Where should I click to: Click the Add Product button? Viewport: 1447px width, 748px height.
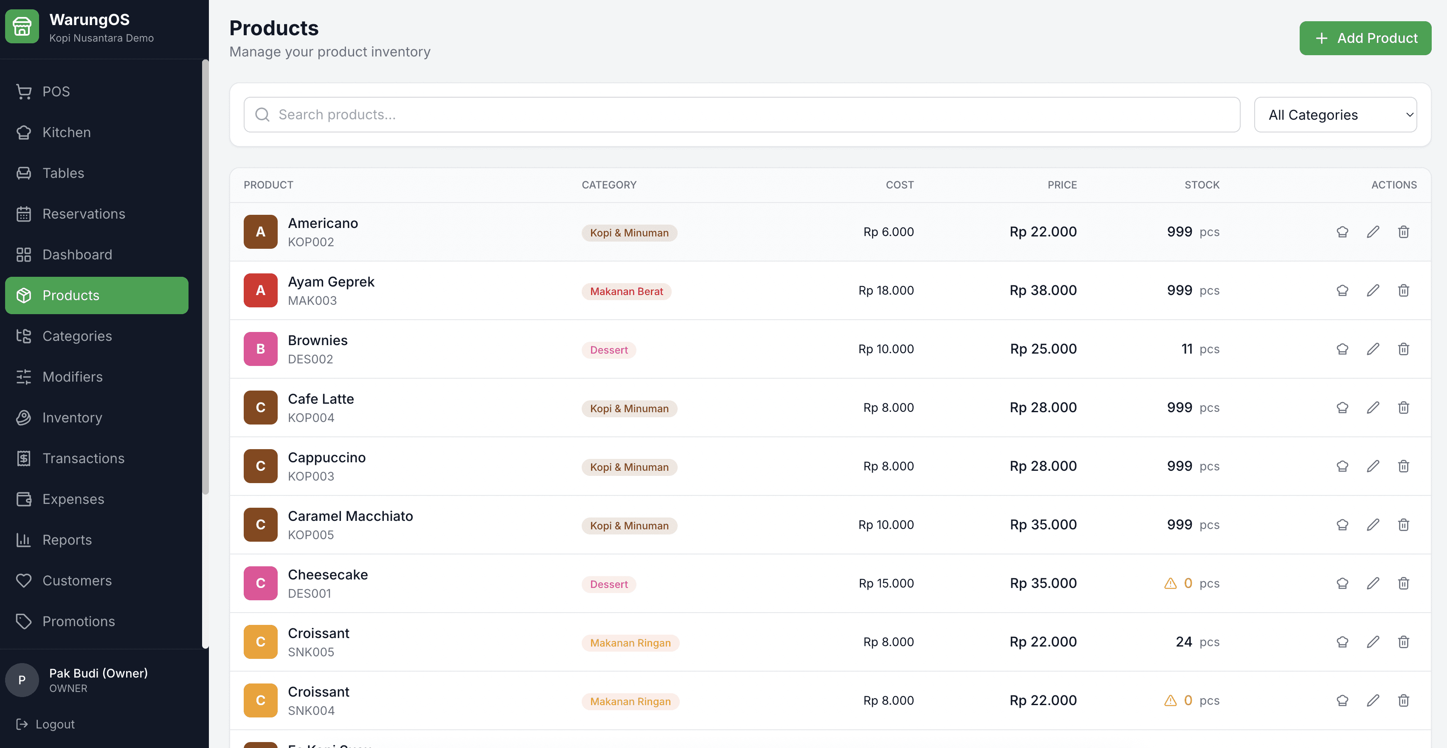coord(1365,38)
